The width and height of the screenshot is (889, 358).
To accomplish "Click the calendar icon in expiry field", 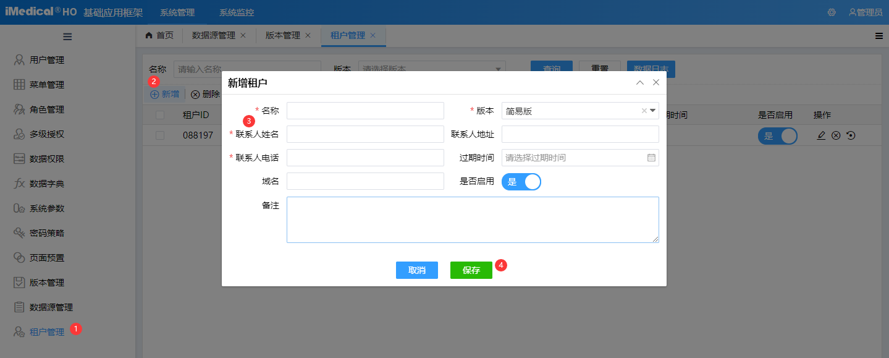I will pyautogui.click(x=651, y=158).
